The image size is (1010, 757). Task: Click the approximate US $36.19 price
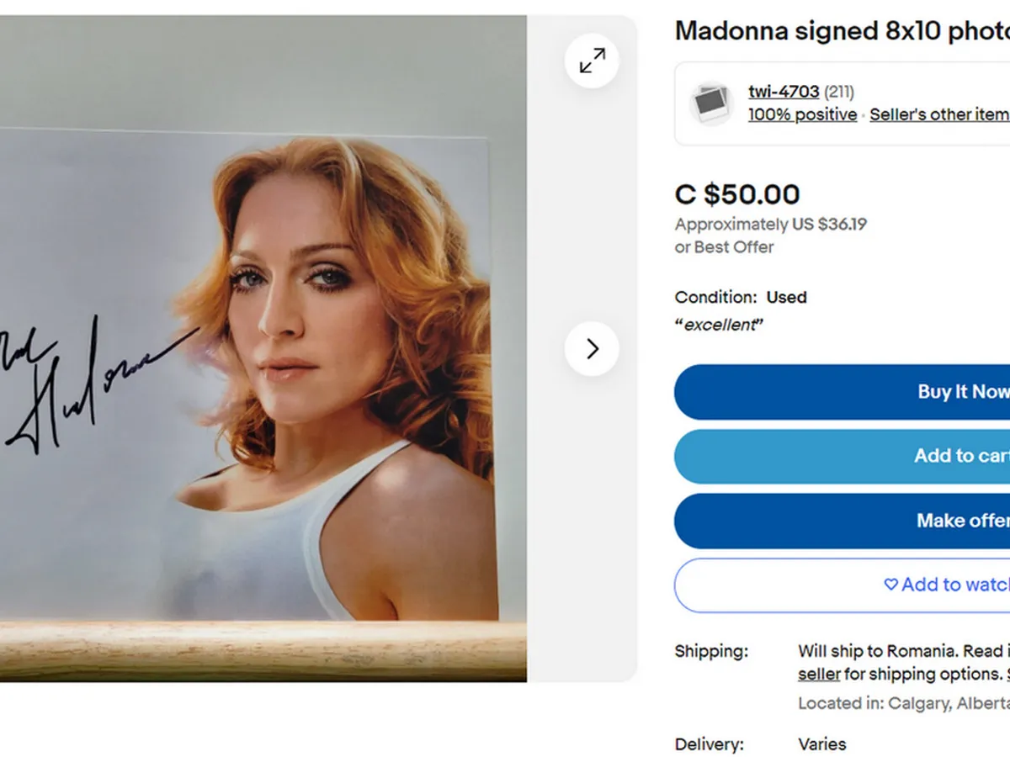pyautogui.click(x=770, y=224)
